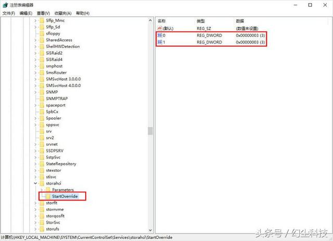Click the DWORD icon of value 0
Image resolution: width=333 pixels, height=241 pixels.
[x=160, y=35]
